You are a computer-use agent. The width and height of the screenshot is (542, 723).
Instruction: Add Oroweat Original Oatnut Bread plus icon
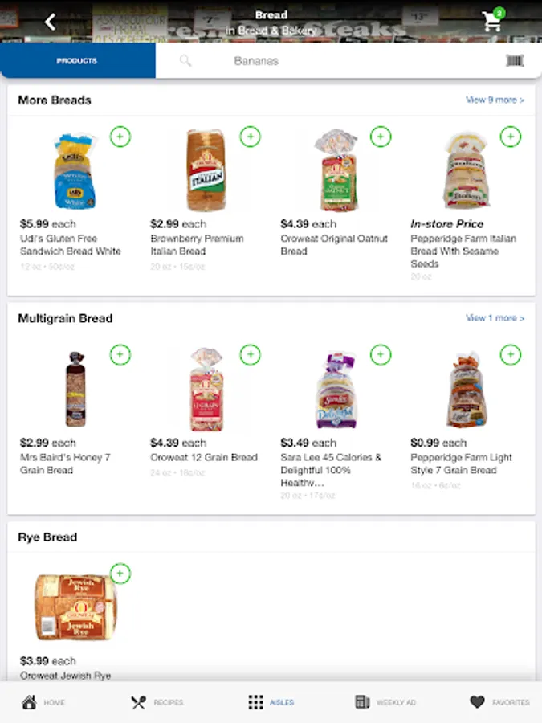[381, 137]
